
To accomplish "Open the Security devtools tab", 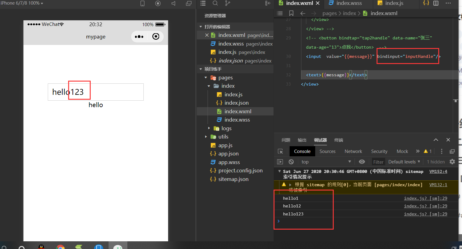I will pyautogui.click(x=379, y=151).
